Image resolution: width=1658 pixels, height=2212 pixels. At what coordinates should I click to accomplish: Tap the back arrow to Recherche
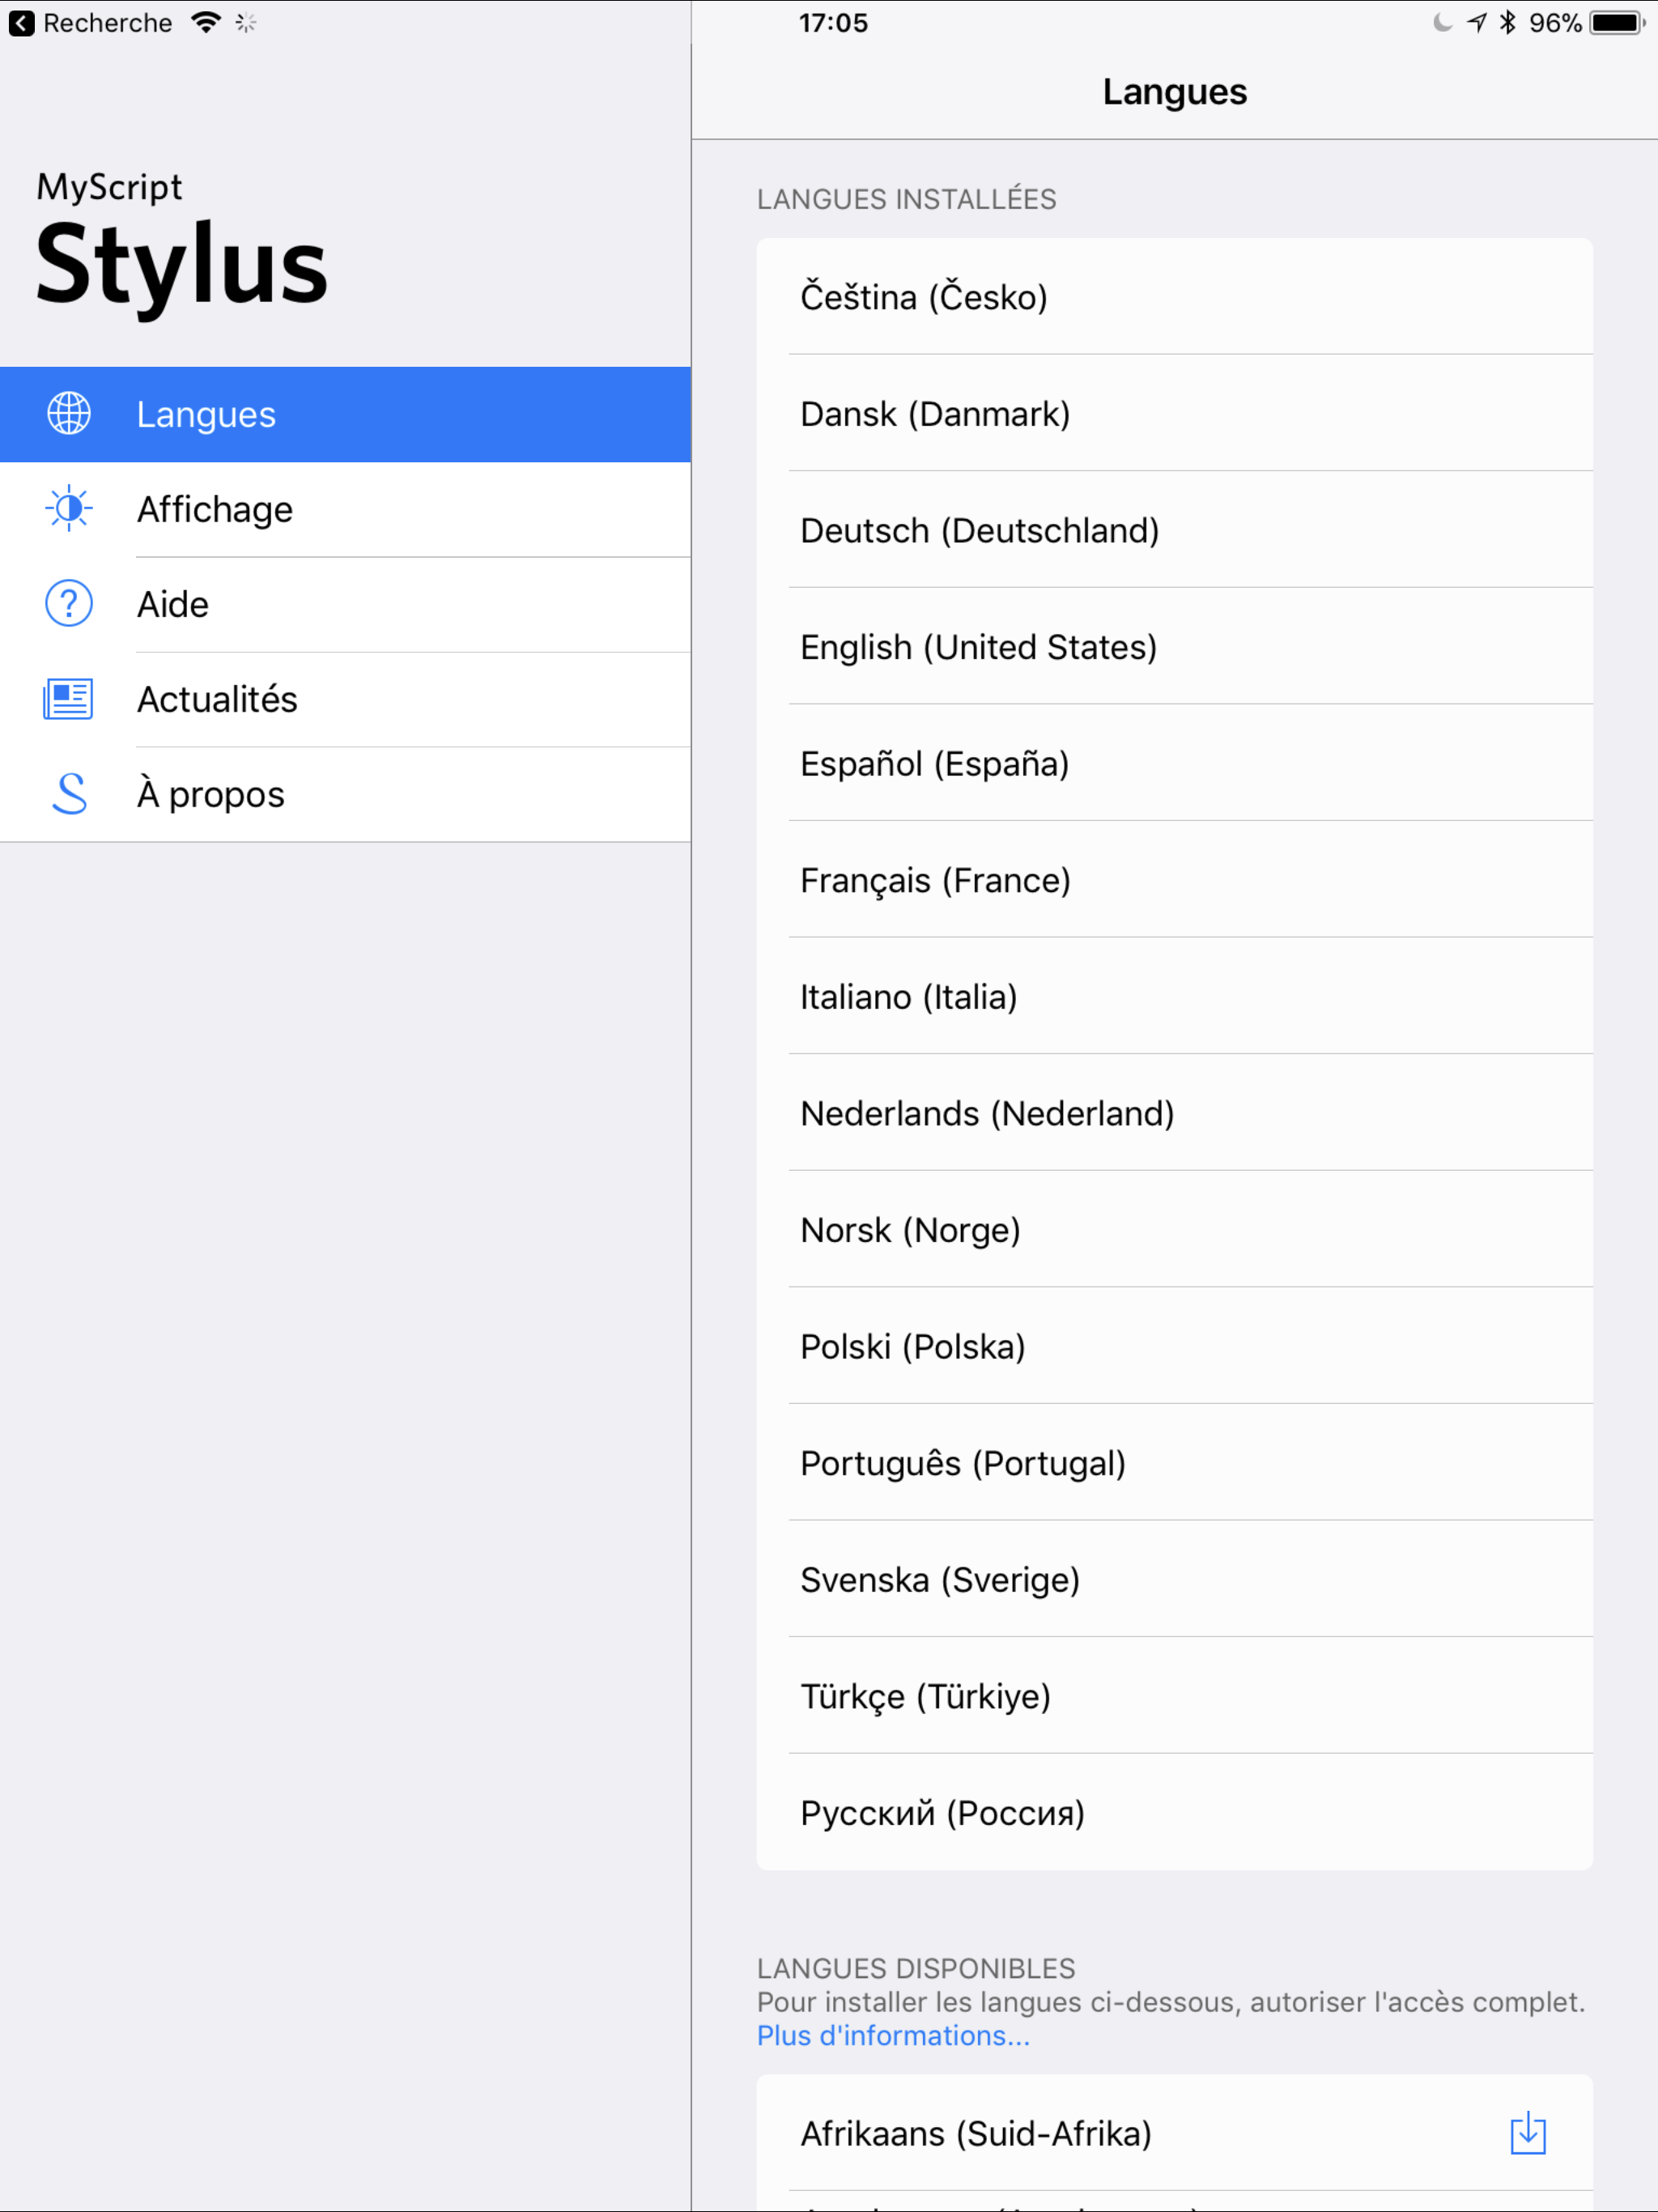click(22, 23)
